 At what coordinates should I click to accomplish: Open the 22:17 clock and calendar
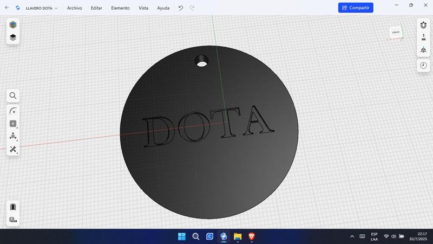click(418, 236)
